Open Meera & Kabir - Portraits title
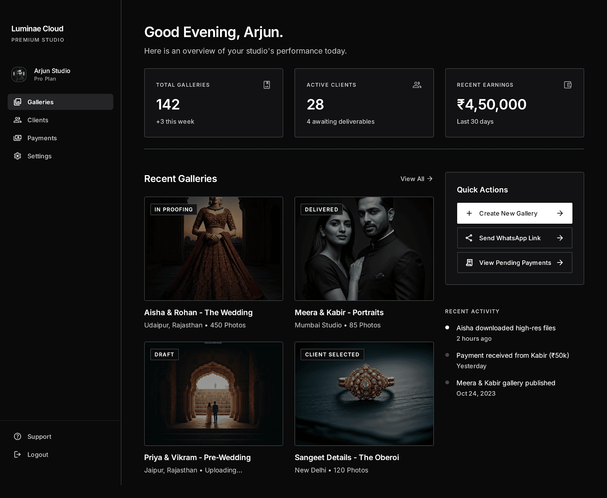The image size is (607, 498). pyautogui.click(x=339, y=313)
